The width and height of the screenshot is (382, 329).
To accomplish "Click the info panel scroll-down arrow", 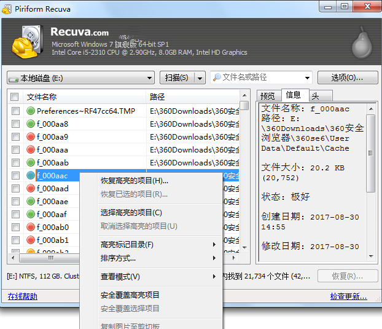I will (371, 256).
